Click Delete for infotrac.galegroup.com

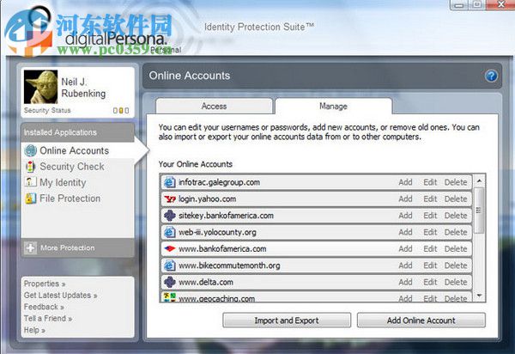click(x=456, y=182)
